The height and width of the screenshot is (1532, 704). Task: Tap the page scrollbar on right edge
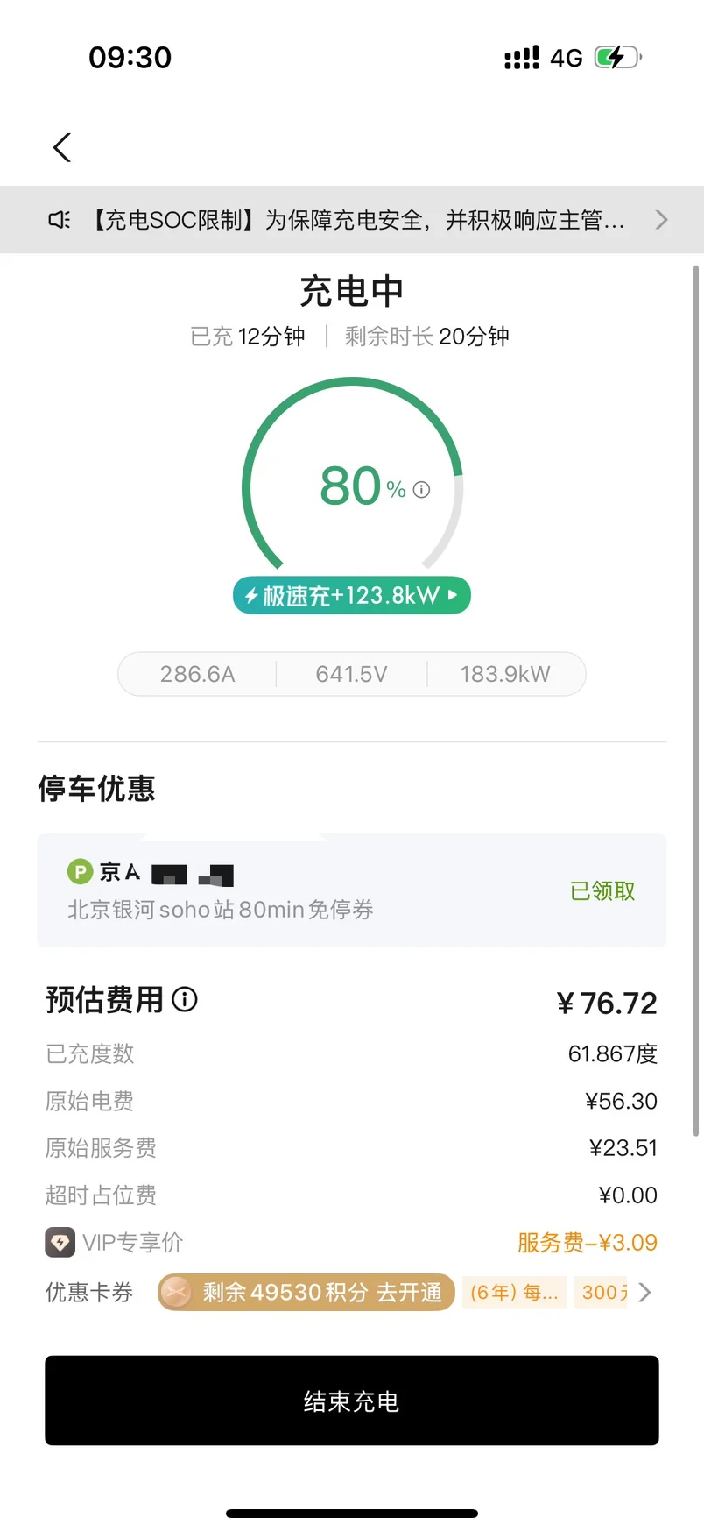point(696,701)
